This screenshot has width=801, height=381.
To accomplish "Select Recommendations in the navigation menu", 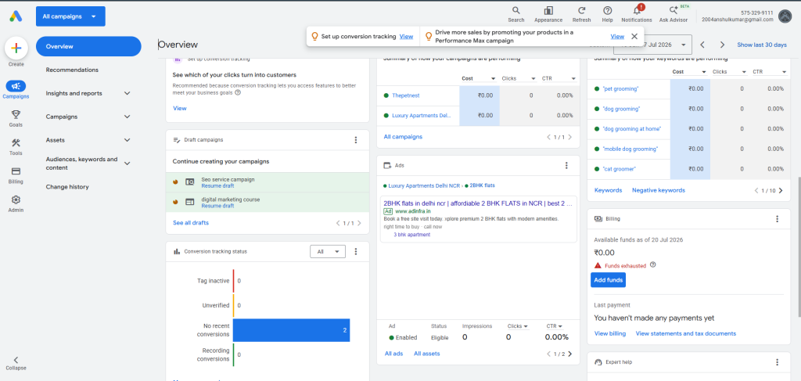I will tap(72, 70).
